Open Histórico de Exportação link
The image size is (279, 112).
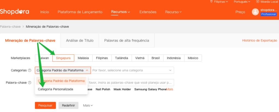pos(259,40)
